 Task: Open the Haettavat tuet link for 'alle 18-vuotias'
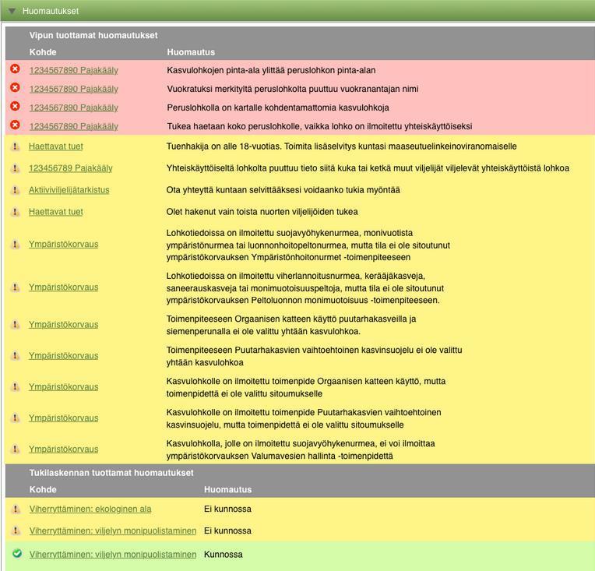56,146
